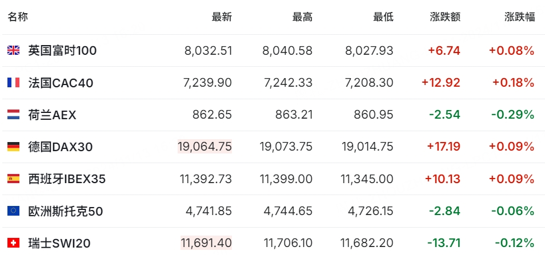This screenshot has width=545, height=255.
Task: Open 德国DAX30 index details
Action: (x=61, y=147)
